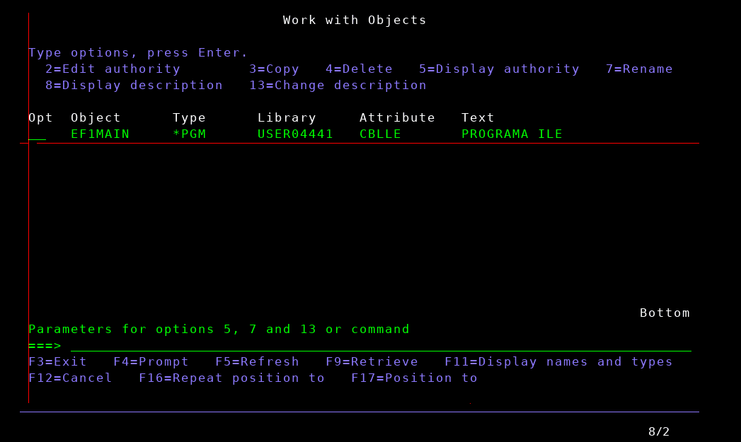Click the ===> command prompt arrow
Screen dimensions: 741x442
point(45,346)
